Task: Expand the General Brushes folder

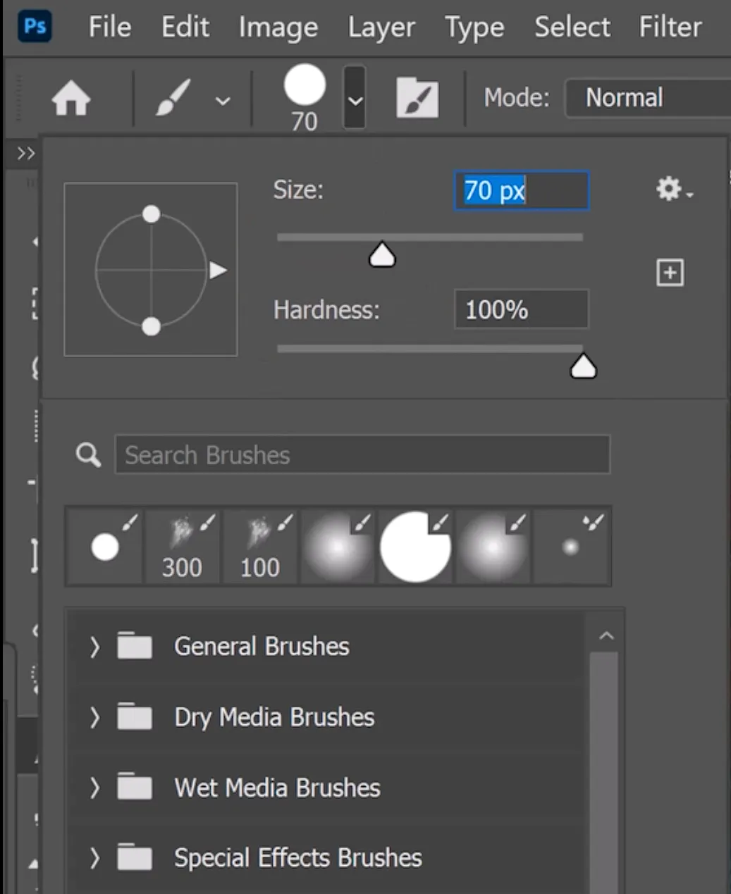Action: tap(94, 647)
